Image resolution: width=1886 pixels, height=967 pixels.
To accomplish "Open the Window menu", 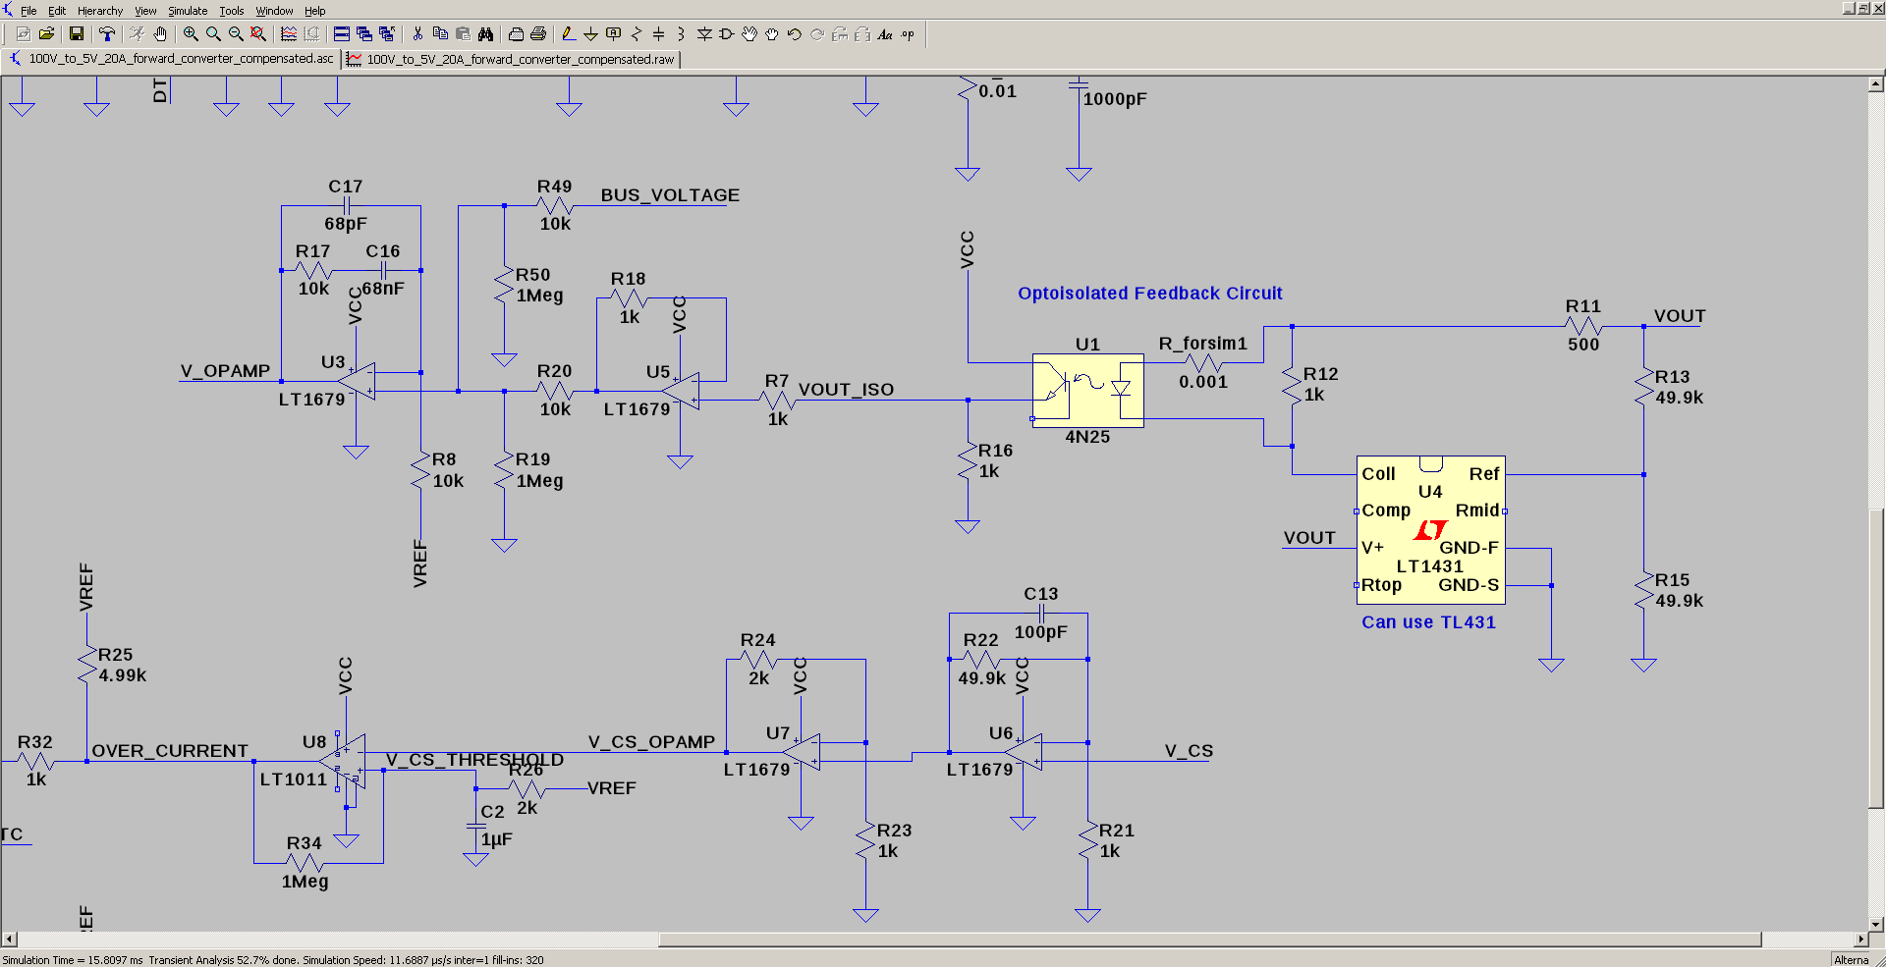I will pos(274,11).
